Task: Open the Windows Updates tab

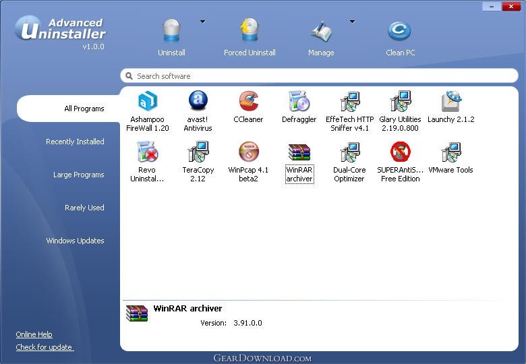Action: [x=75, y=241]
